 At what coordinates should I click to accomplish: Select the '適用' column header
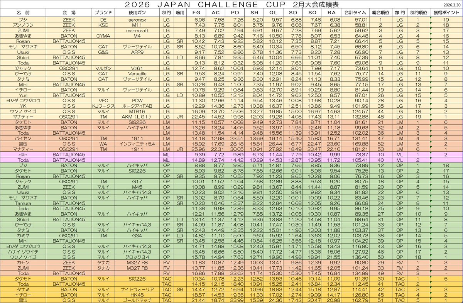click(180, 12)
